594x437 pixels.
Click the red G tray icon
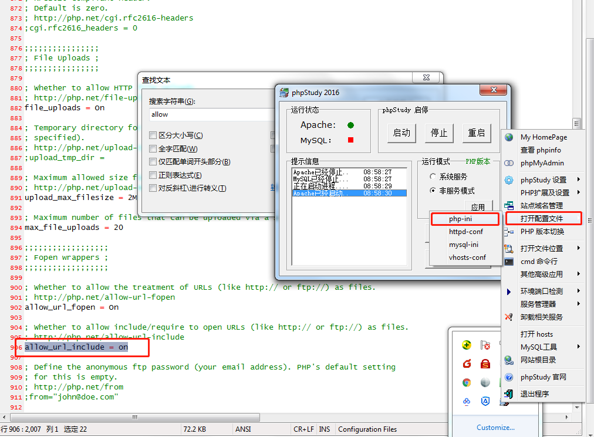(x=467, y=364)
